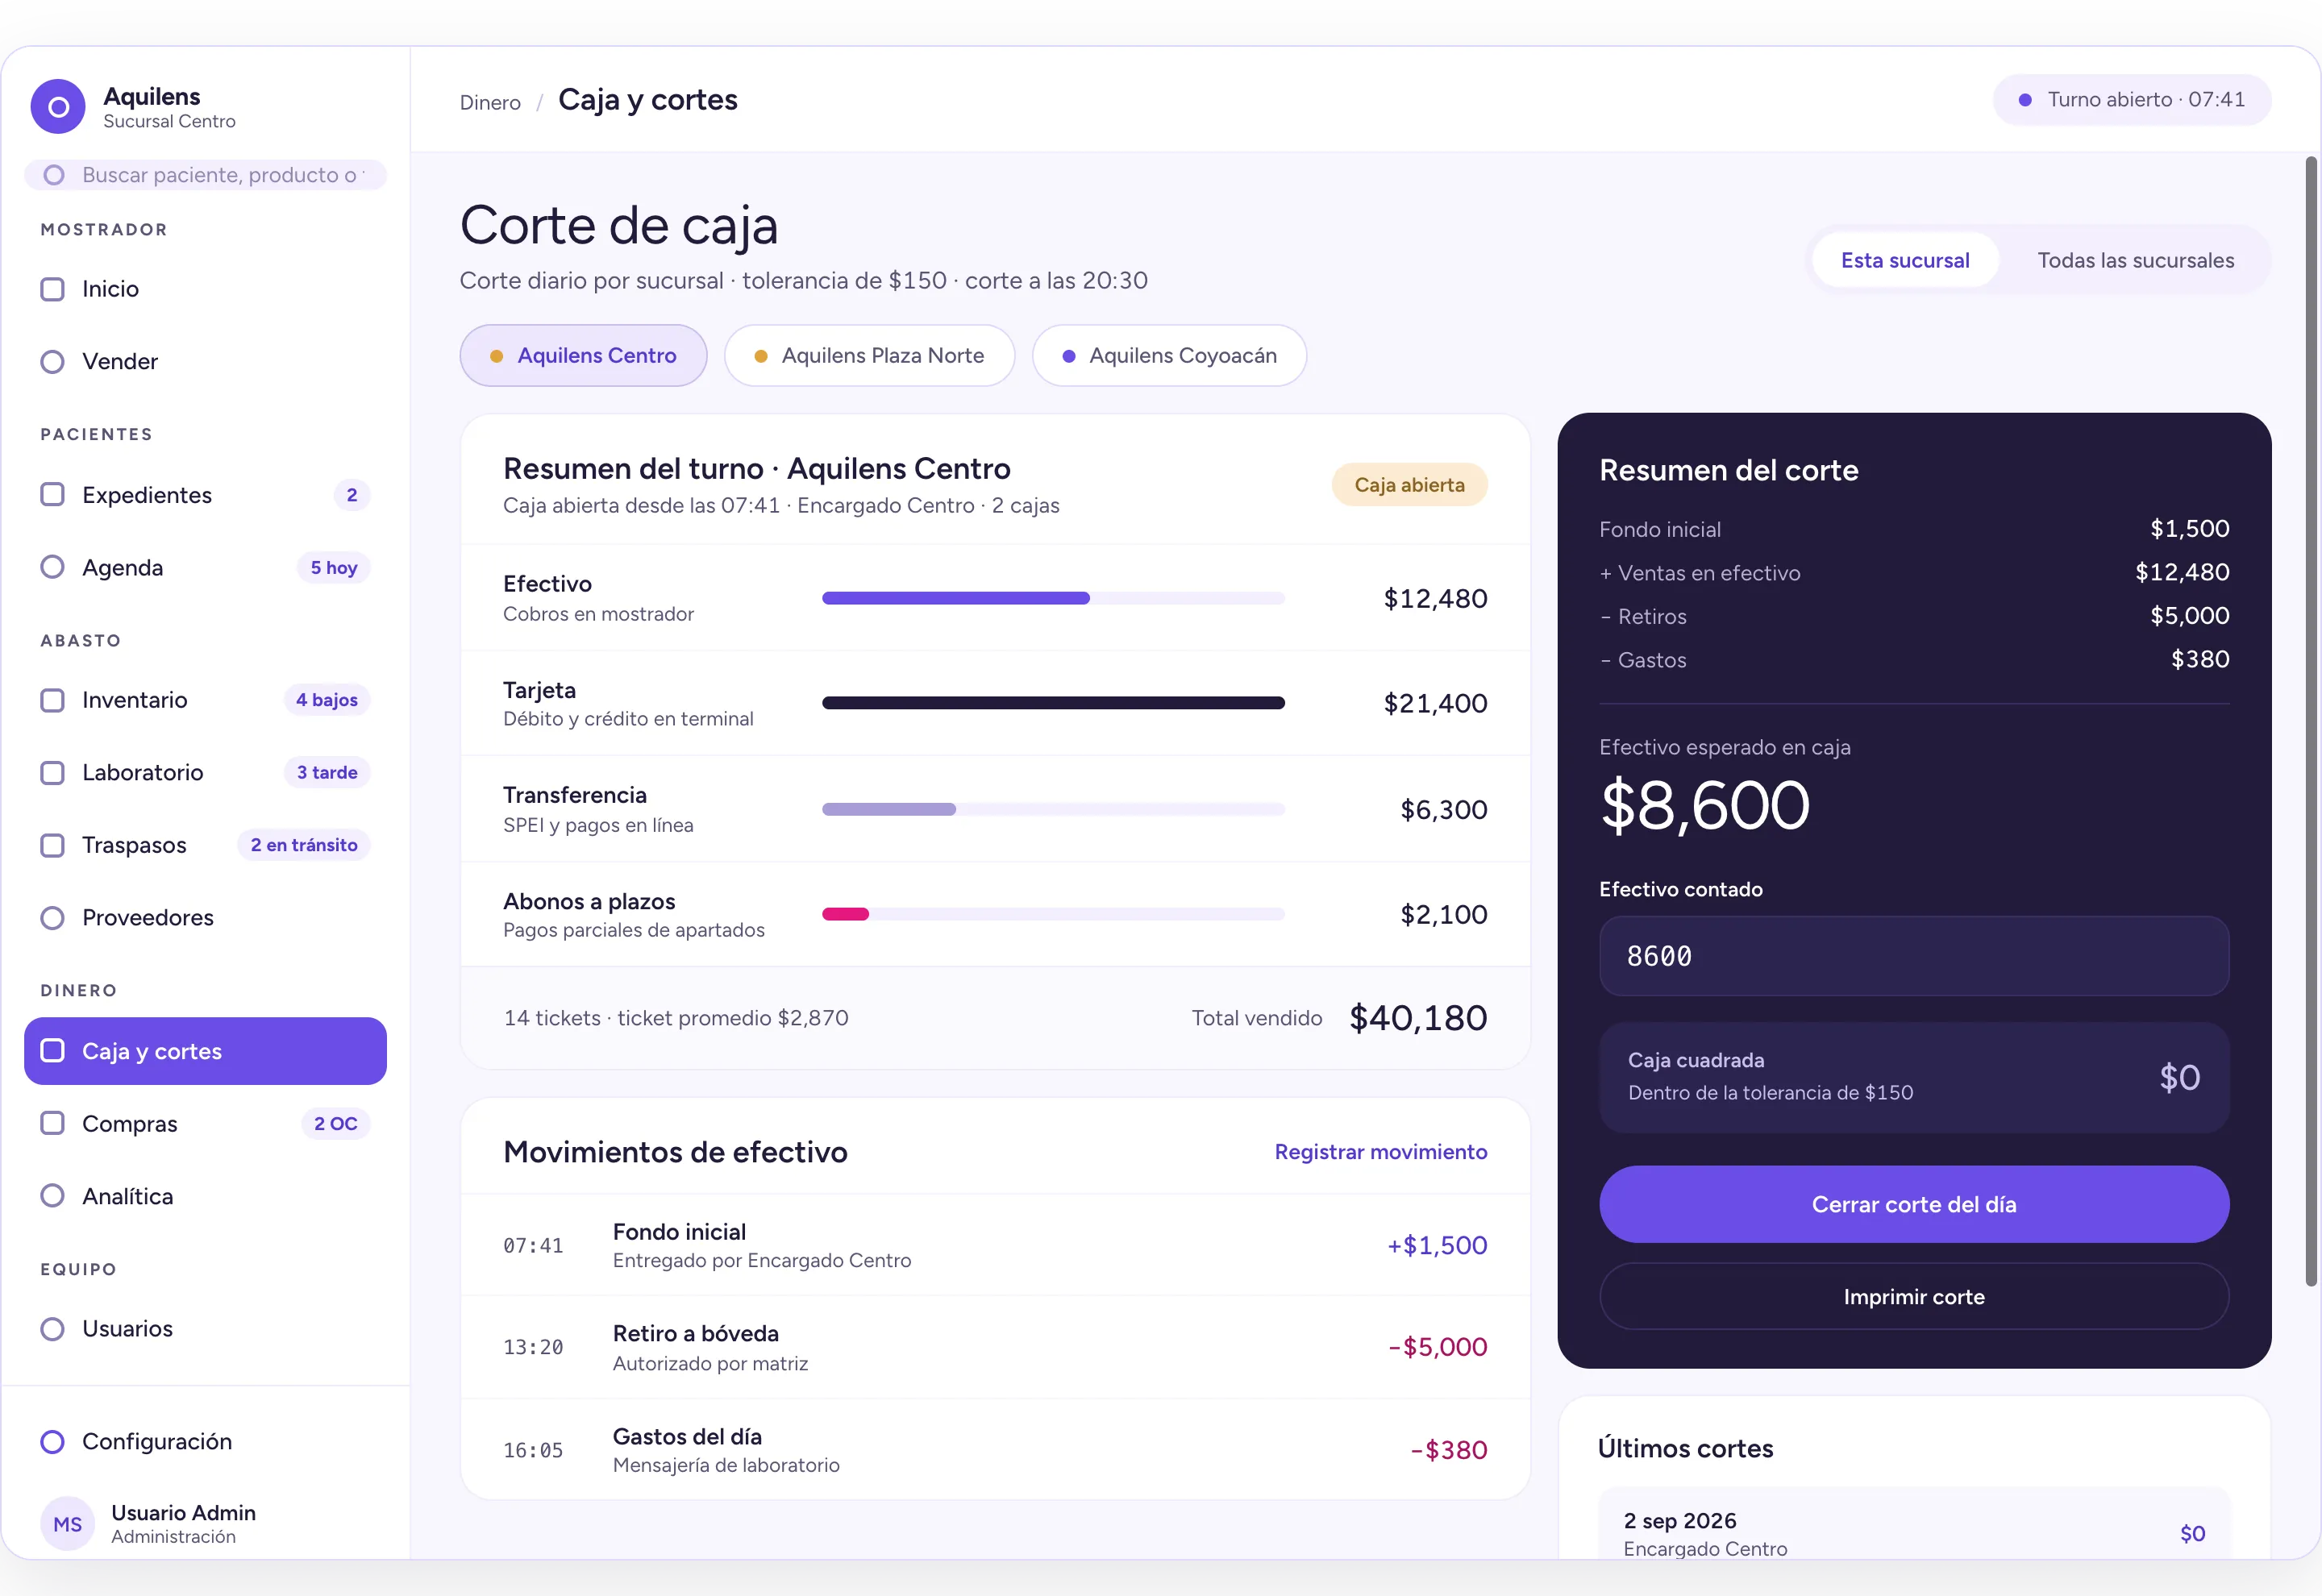Image resolution: width=2322 pixels, height=1596 pixels.
Task: Click the Expedientes sidebar icon
Action: click(52, 495)
